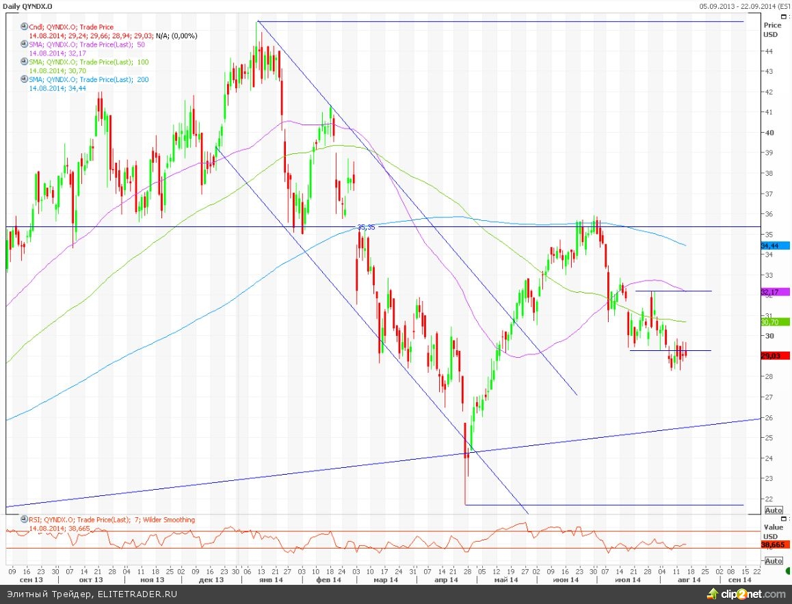Click the 'сен 13' month label on the time axis

point(32,580)
